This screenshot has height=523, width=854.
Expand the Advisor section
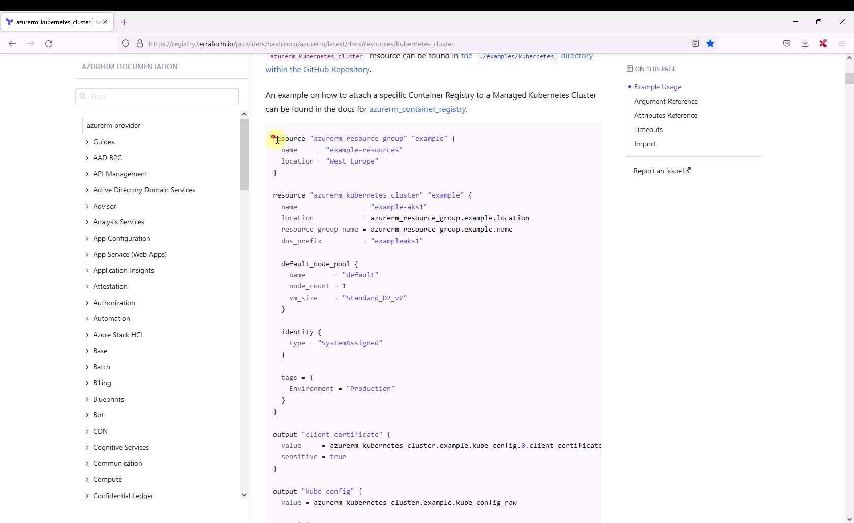coord(105,206)
